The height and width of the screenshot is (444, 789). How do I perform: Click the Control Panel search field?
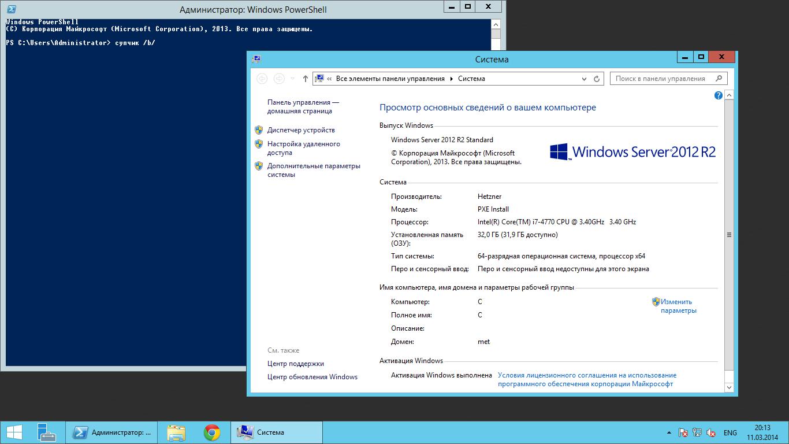669,79
